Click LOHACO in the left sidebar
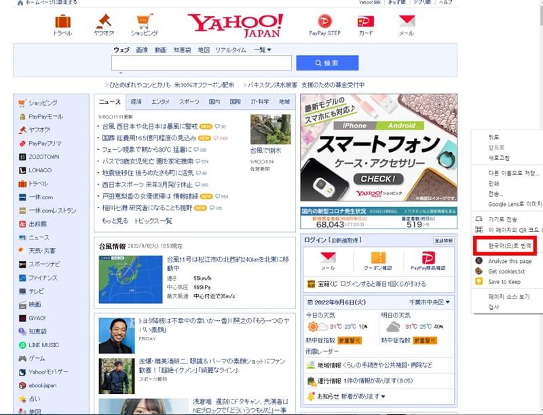This screenshot has height=415, width=543. pyautogui.click(x=40, y=170)
